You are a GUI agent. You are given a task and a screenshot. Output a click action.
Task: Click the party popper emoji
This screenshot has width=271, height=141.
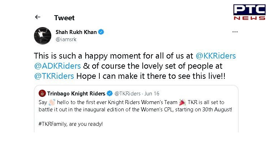182,102
